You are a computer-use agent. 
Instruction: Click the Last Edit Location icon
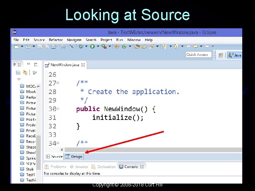click(x=188, y=46)
